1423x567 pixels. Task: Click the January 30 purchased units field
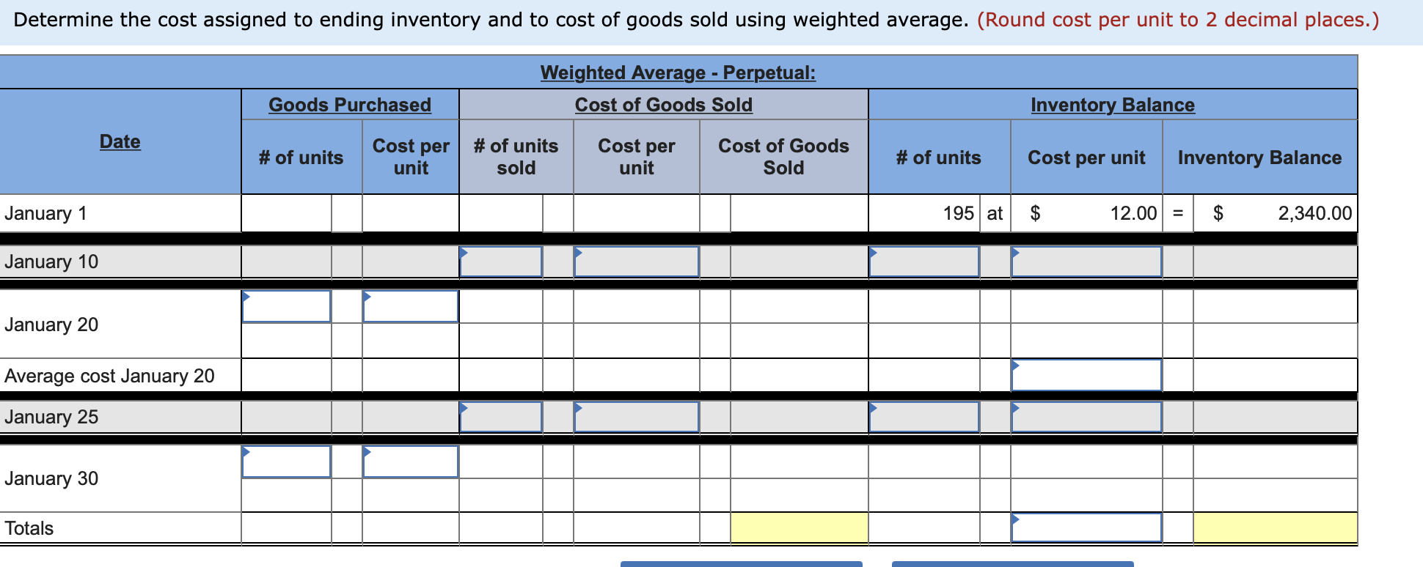point(286,461)
